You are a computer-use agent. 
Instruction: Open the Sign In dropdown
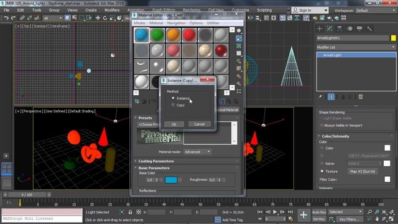[310, 11]
